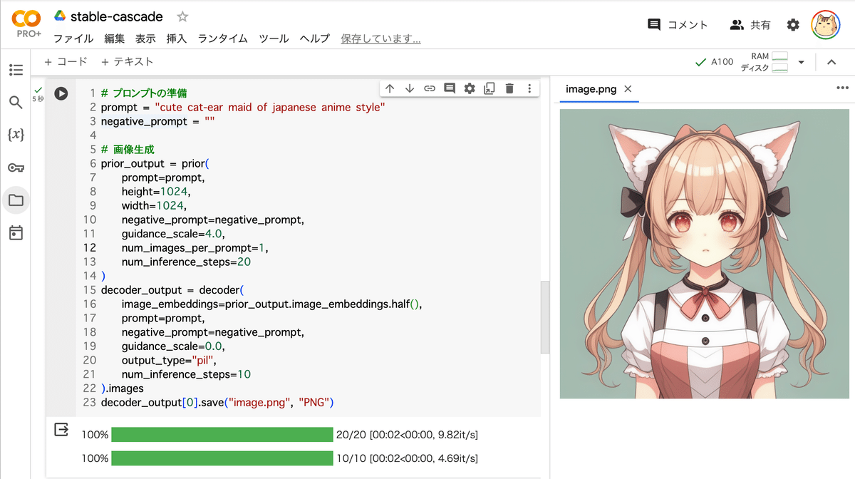855x479 pixels.
Task: Open the ランタイム menu
Action: pos(223,38)
